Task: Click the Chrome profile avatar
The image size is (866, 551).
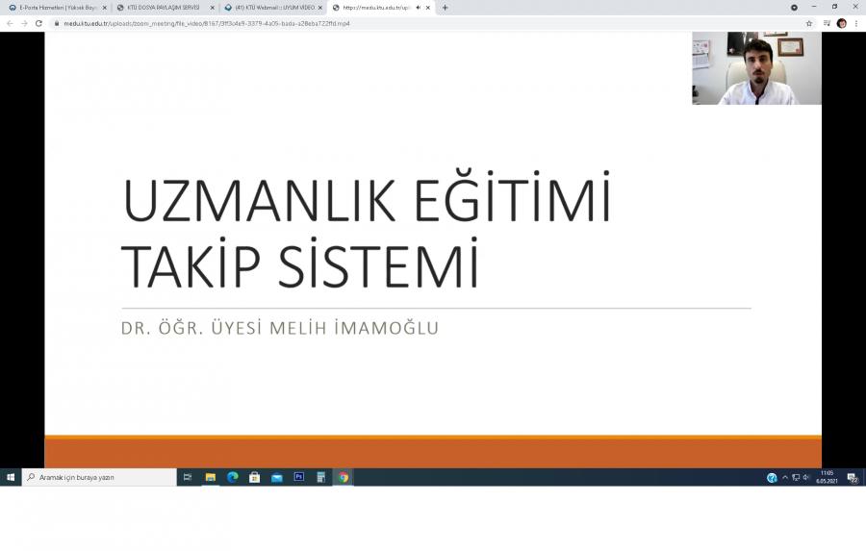Action: 842,23
